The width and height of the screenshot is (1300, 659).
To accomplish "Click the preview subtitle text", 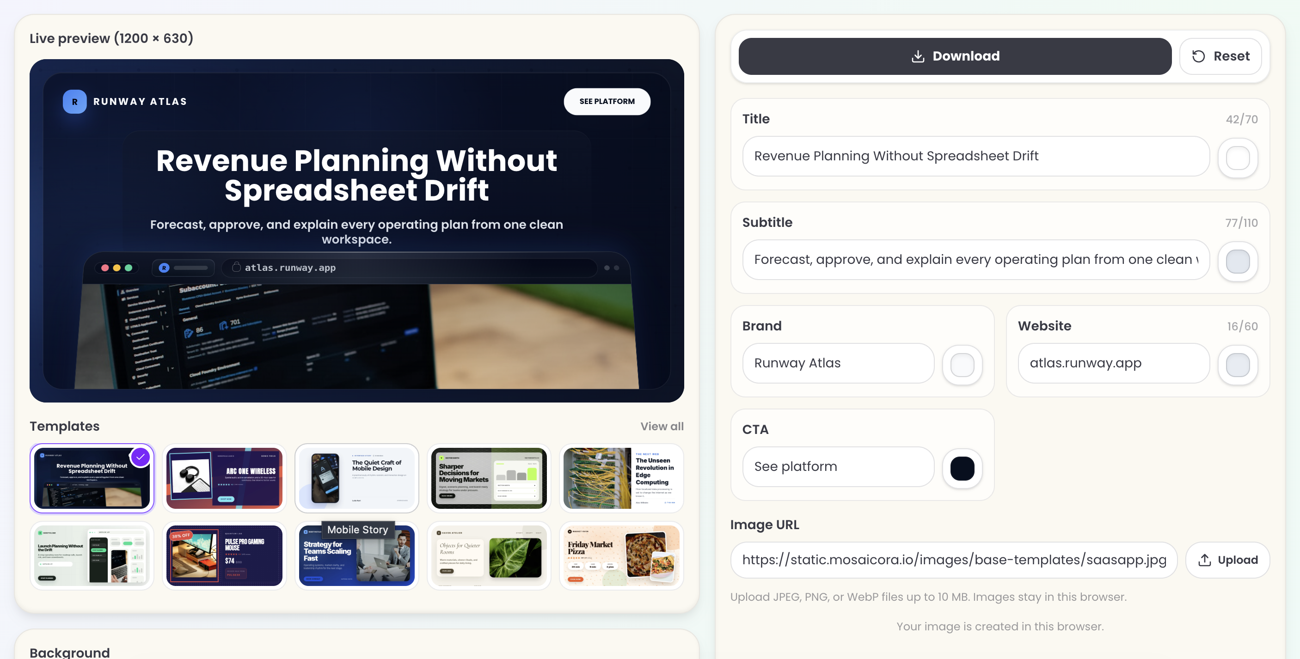I will (x=356, y=232).
